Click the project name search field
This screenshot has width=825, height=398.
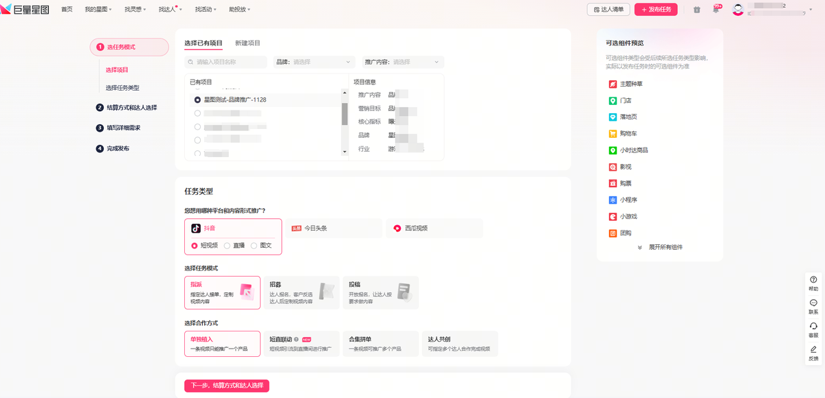(227, 62)
